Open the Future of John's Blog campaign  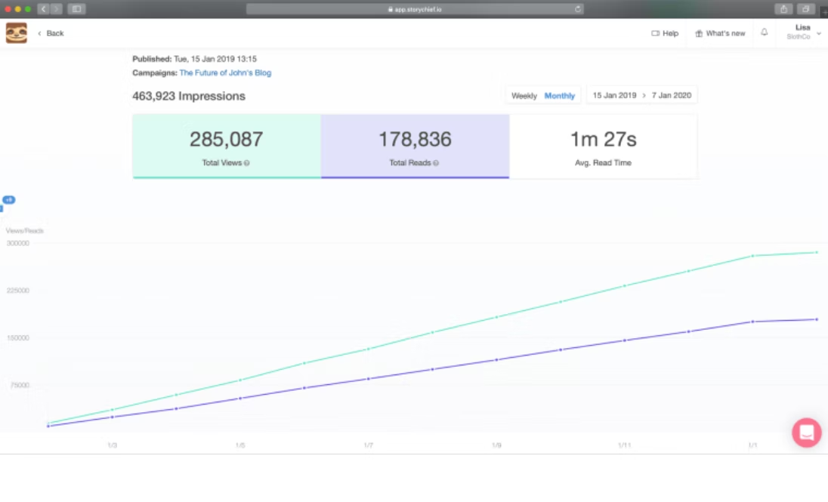(225, 72)
